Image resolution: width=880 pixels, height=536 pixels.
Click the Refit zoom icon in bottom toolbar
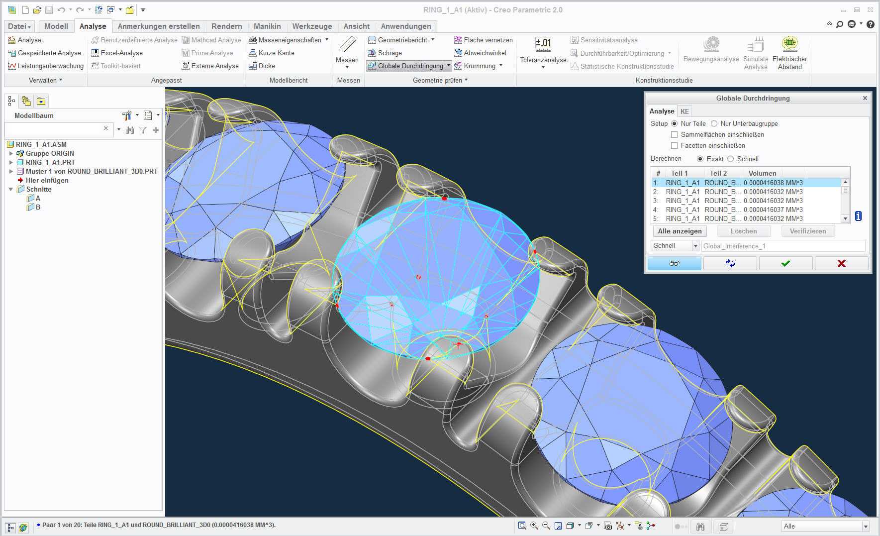(522, 526)
